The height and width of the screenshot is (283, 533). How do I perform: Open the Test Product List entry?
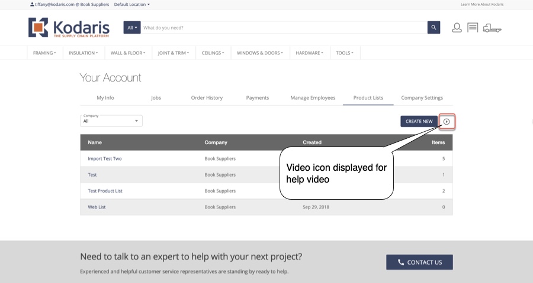pyautogui.click(x=105, y=191)
